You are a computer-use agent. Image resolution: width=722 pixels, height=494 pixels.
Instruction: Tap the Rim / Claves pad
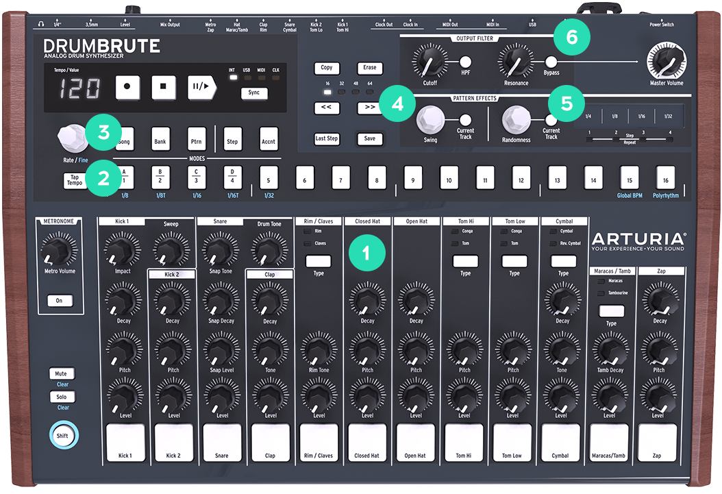point(319,443)
